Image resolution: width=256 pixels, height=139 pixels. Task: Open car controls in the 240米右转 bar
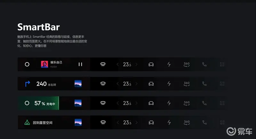tap(151, 84)
